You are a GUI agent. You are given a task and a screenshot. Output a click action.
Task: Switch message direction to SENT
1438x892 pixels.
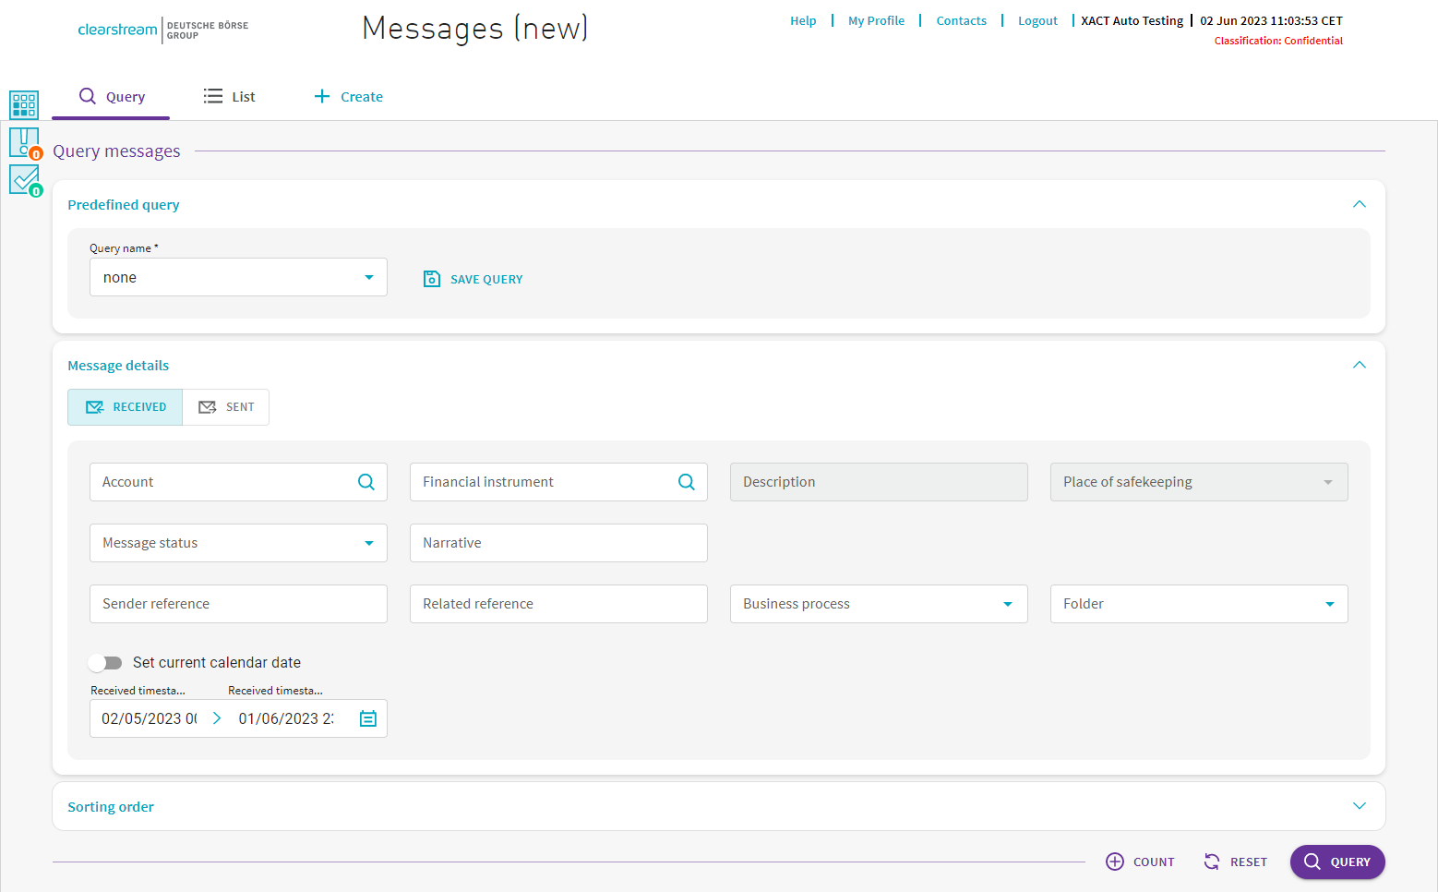[x=225, y=406]
